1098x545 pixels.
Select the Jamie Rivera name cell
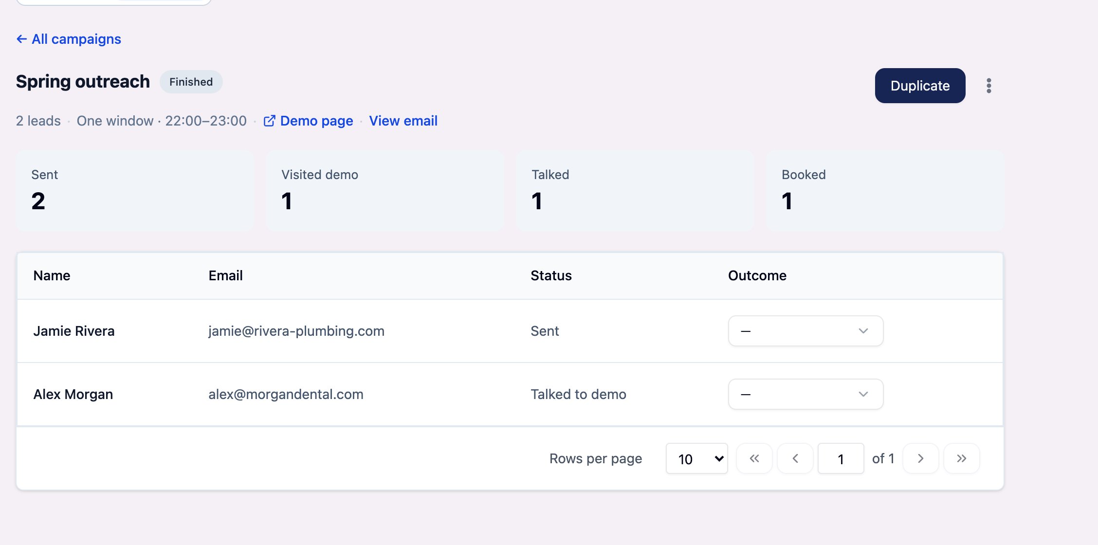click(x=74, y=331)
